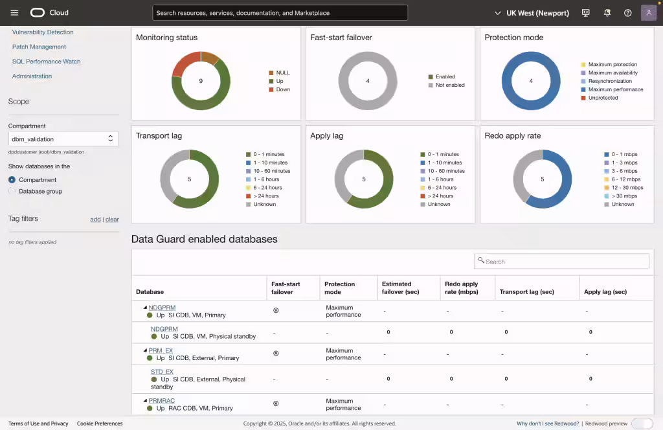Click the add tag filter link
This screenshot has width=663, height=430.
point(95,219)
